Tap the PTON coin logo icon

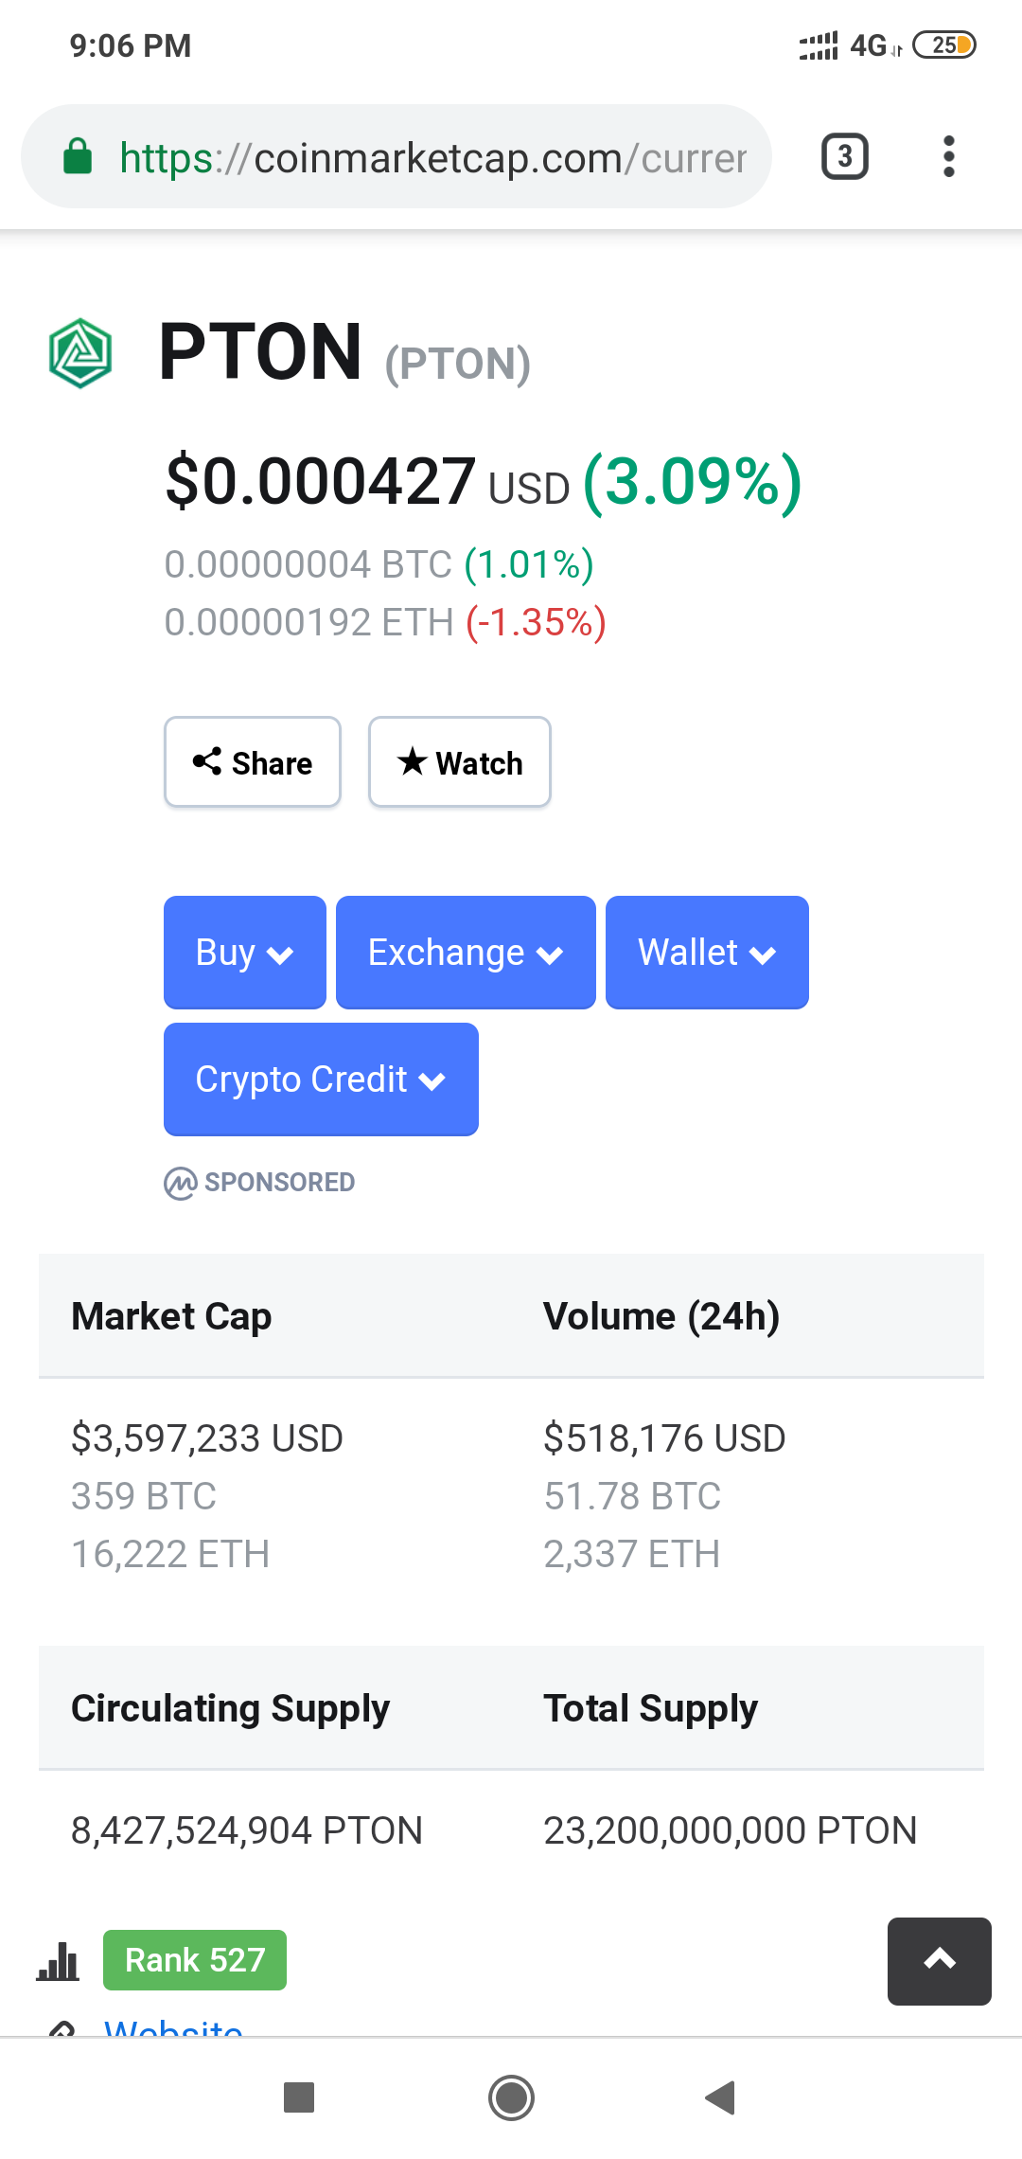[80, 353]
